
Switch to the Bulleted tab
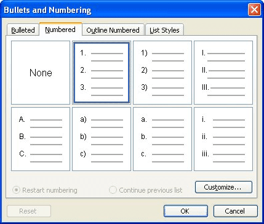click(23, 30)
